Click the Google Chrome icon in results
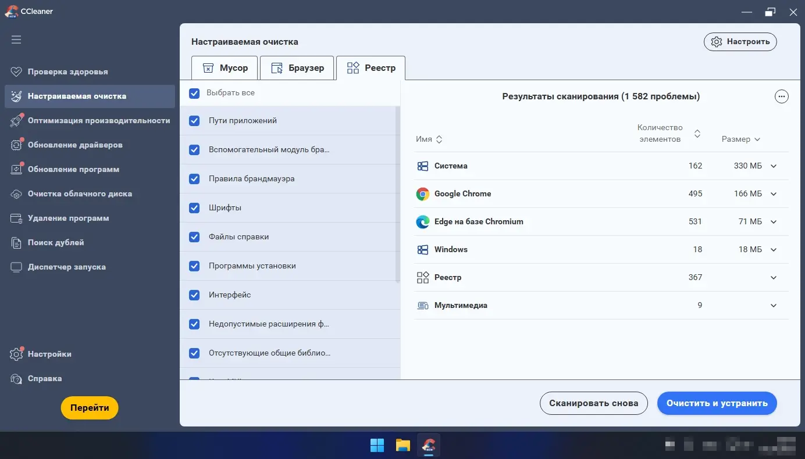The width and height of the screenshot is (805, 459). click(x=423, y=194)
